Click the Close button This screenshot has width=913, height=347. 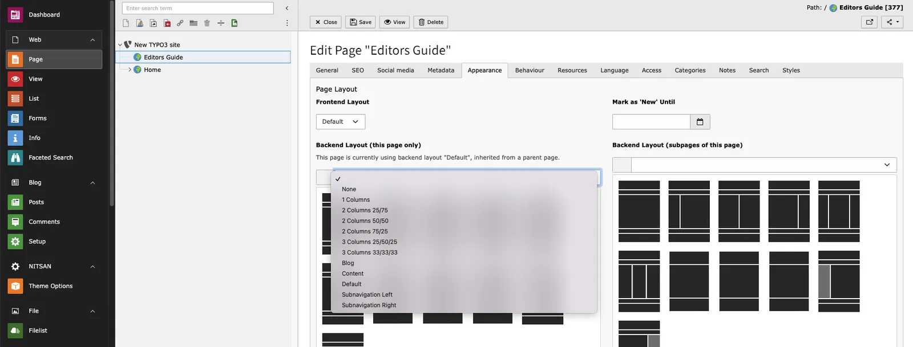pyautogui.click(x=326, y=22)
